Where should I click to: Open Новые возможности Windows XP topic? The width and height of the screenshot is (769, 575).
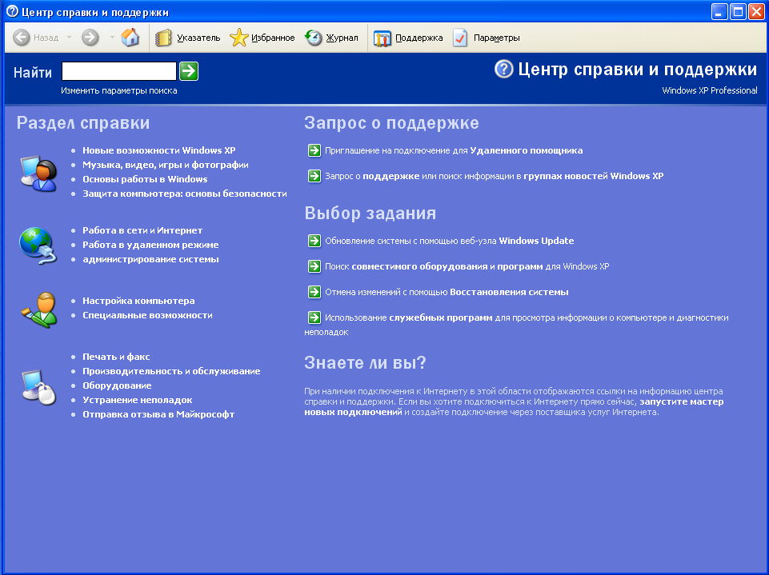(x=159, y=150)
